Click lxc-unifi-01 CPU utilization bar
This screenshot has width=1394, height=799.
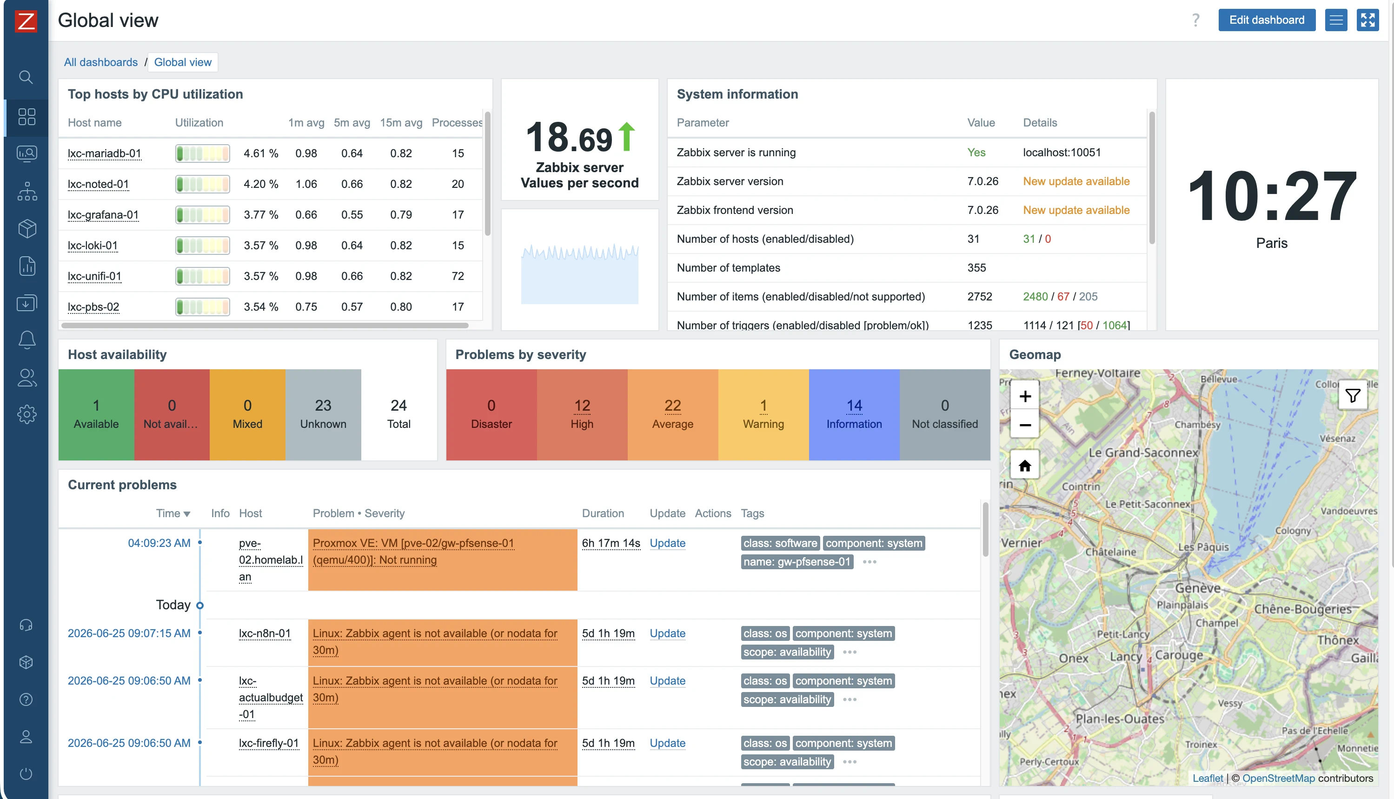pyautogui.click(x=202, y=276)
